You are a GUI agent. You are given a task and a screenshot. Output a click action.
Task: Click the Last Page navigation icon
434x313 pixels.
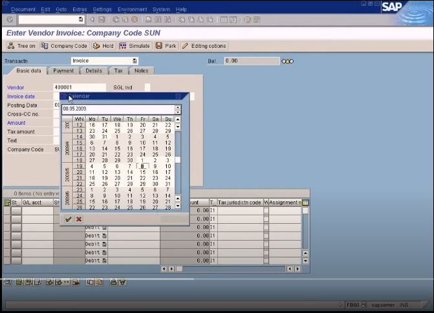[210, 19]
